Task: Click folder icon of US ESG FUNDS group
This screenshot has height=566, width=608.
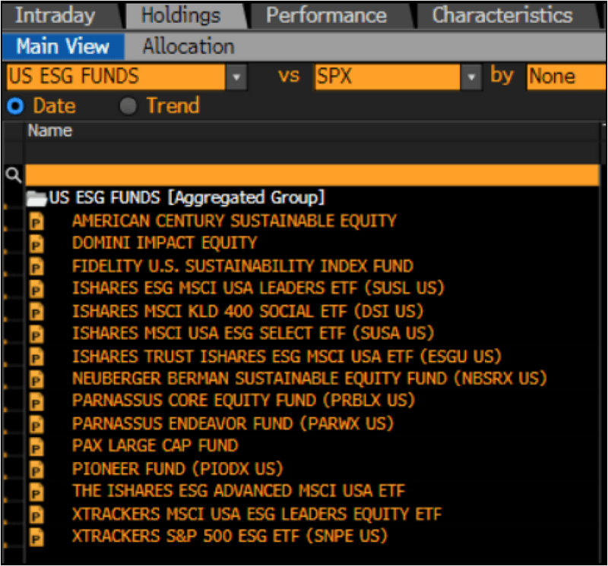Action: [36, 198]
